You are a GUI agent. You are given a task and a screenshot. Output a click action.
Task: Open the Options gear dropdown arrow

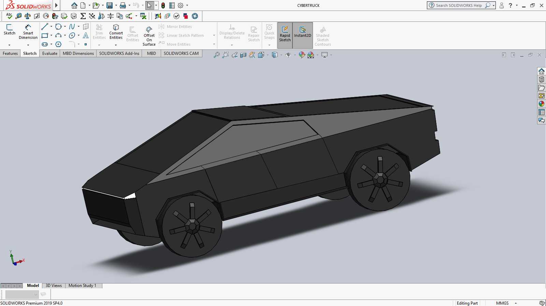pyautogui.click(x=187, y=5)
